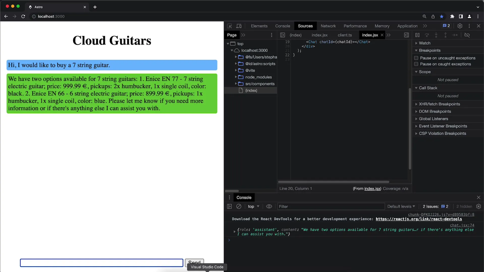Select the inspect element picker icon
The width and height of the screenshot is (484, 272).
pos(229,26)
